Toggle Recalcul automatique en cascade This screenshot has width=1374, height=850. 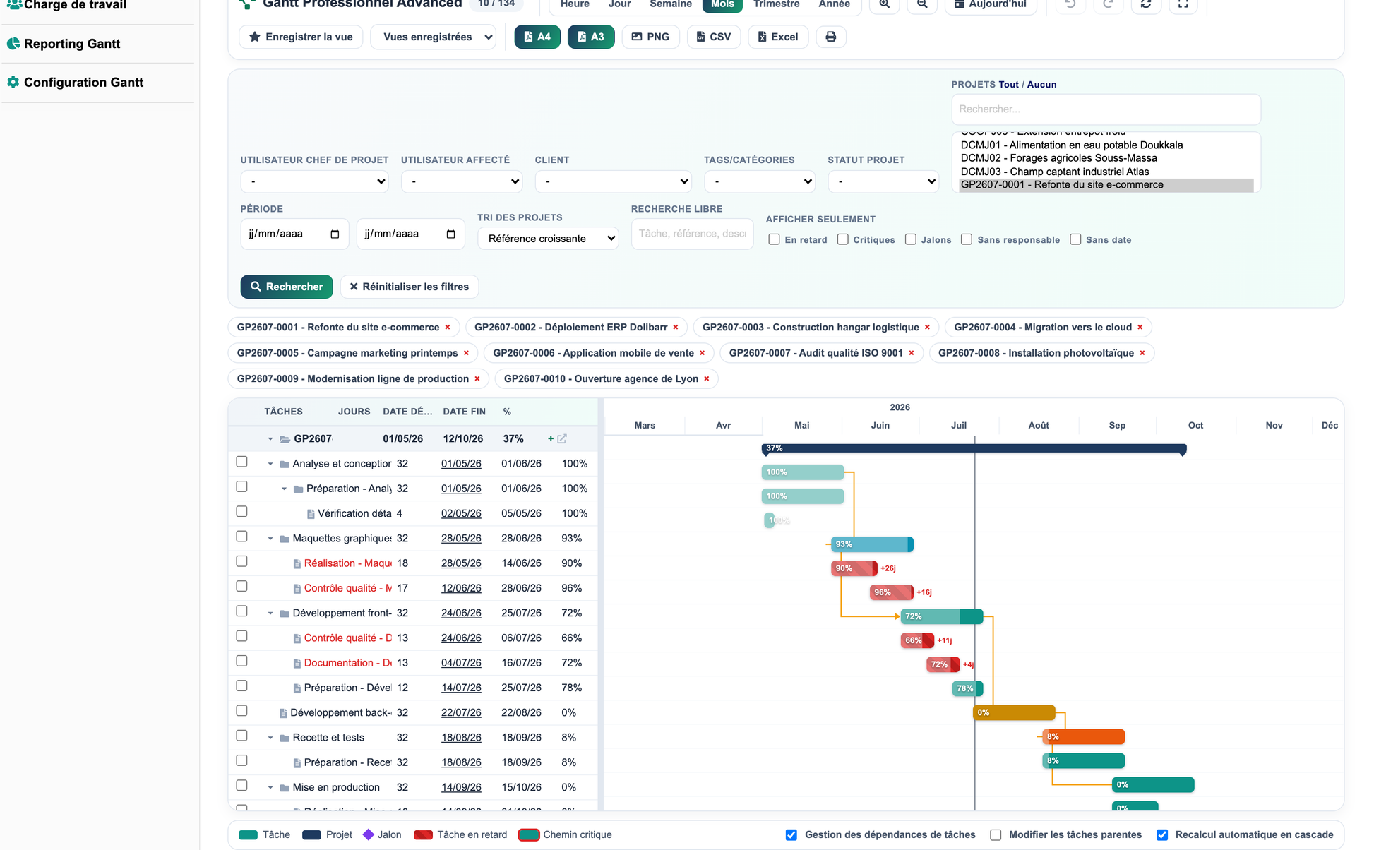pos(1162,835)
